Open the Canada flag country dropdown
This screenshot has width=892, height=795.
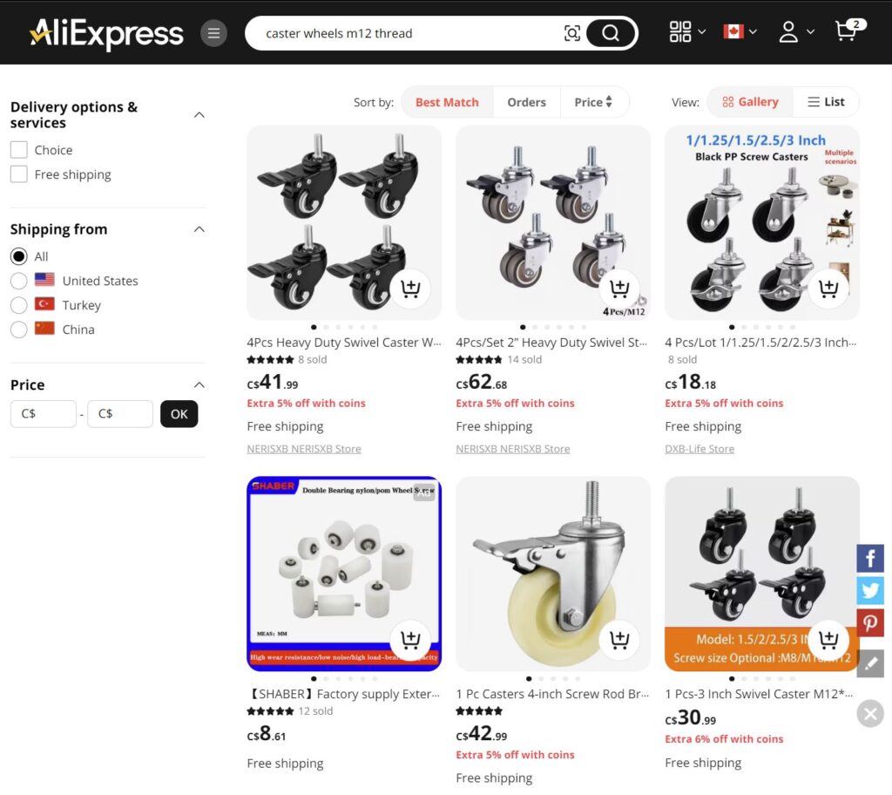pyautogui.click(x=740, y=31)
